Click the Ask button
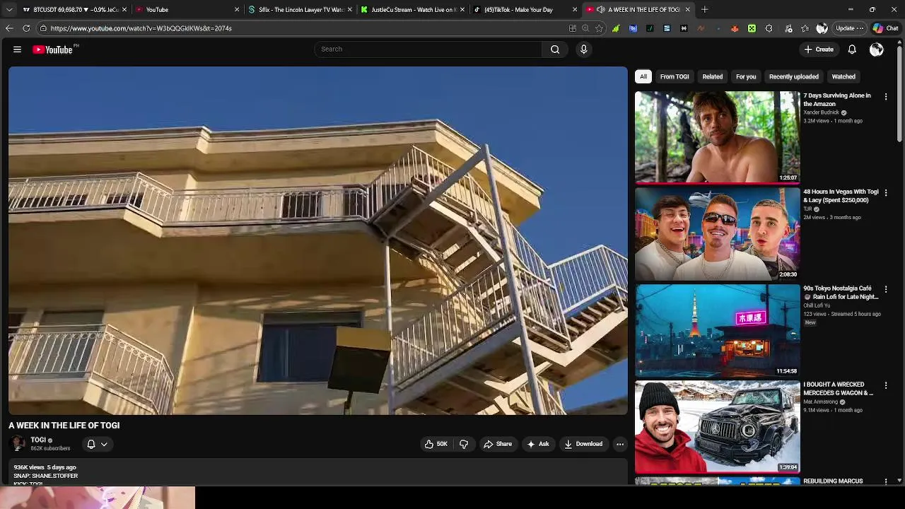Viewport: 905px width, 509px height. pyautogui.click(x=538, y=444)
